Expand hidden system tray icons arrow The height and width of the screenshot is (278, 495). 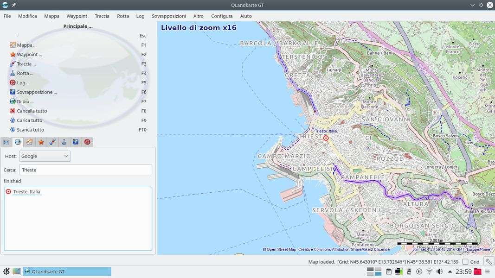(450, 272)
